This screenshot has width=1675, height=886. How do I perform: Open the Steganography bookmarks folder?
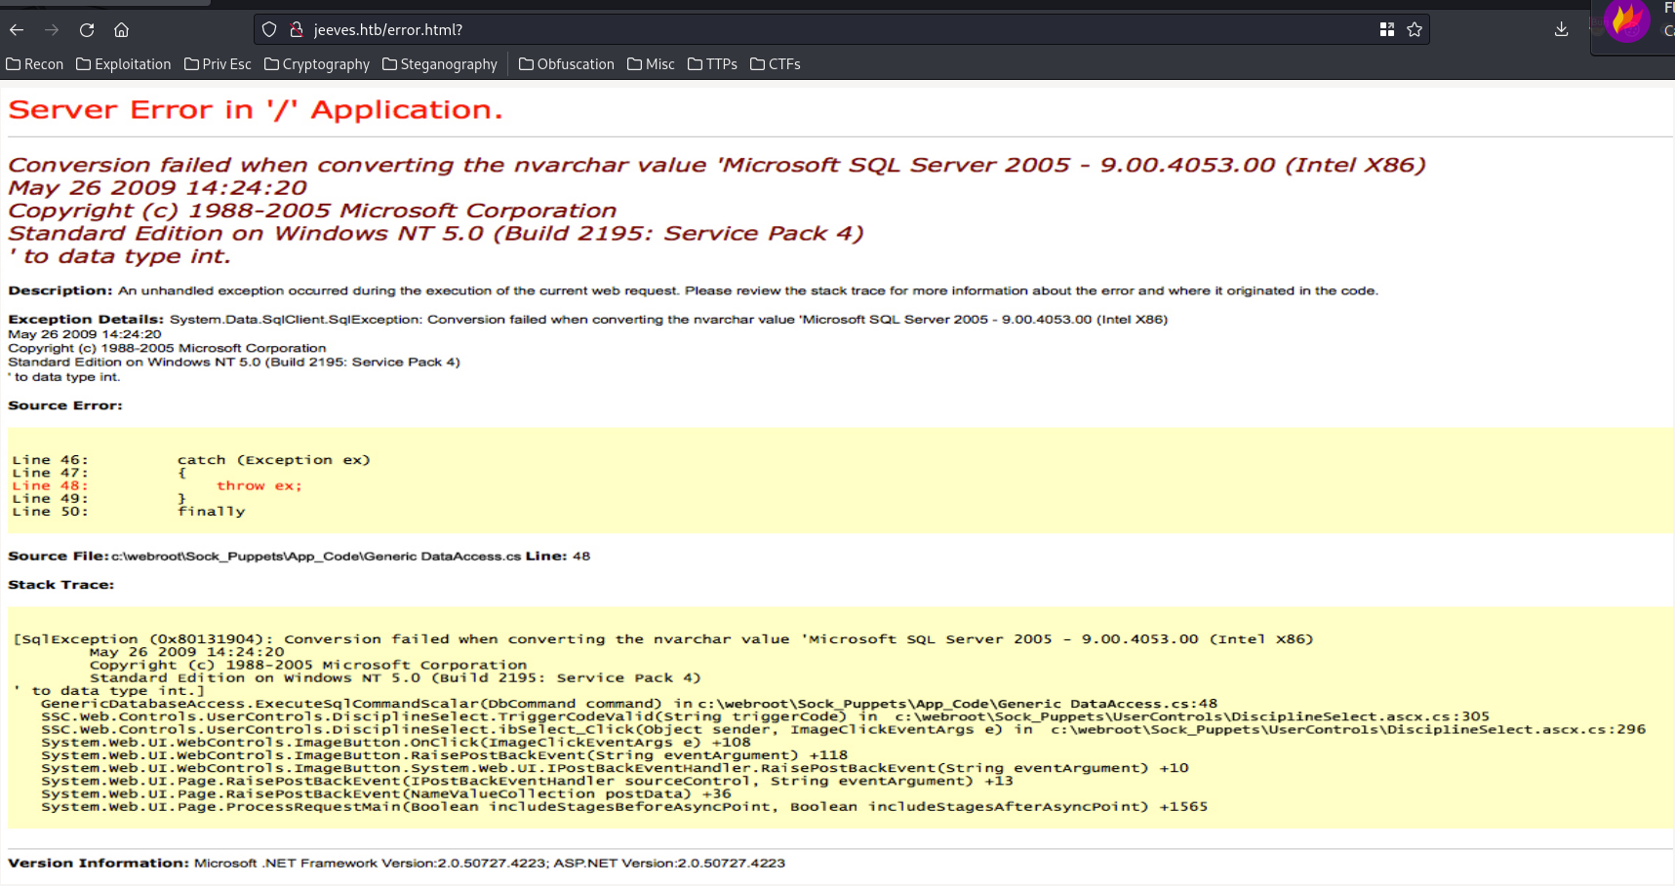click(x=440, y=64)
